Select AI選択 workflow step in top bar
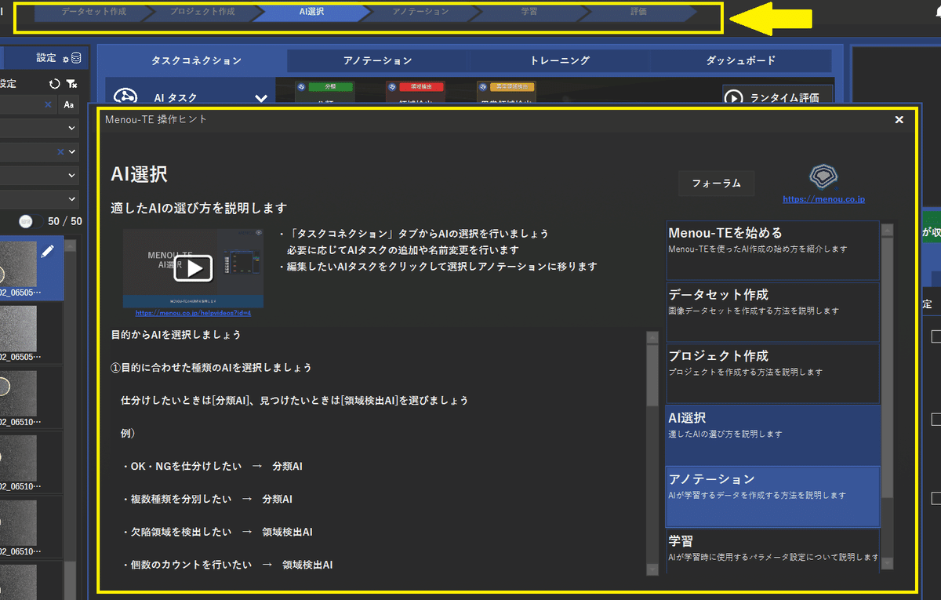Screen dimensions: 941x600 click(x=311, y=13)
